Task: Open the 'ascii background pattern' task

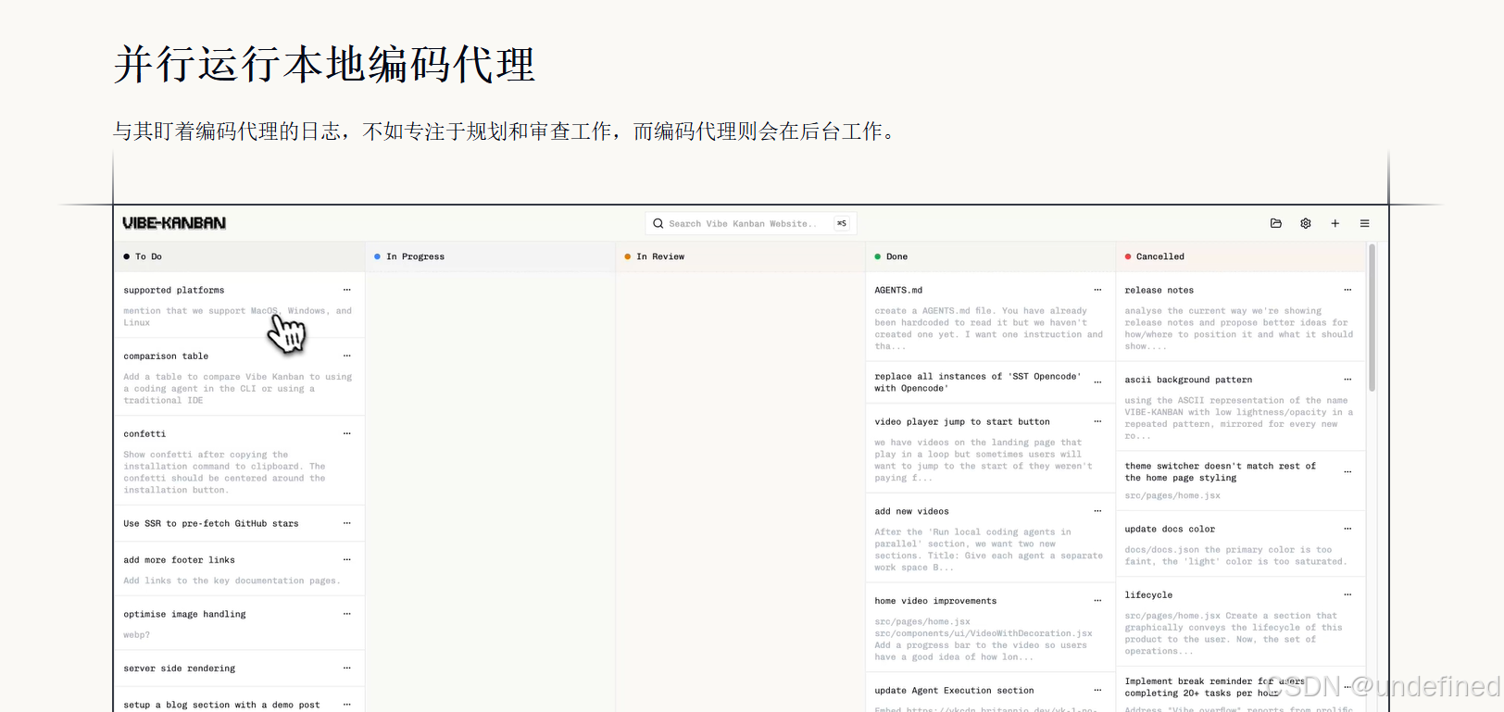Action: point(1188,380)
